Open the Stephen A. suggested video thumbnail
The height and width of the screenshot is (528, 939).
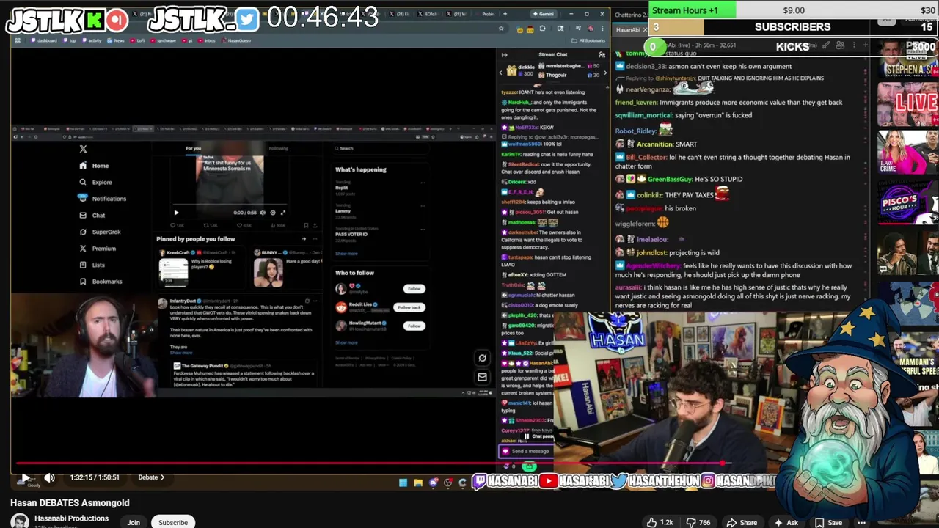pyautogui.click(x=908, y=59)
